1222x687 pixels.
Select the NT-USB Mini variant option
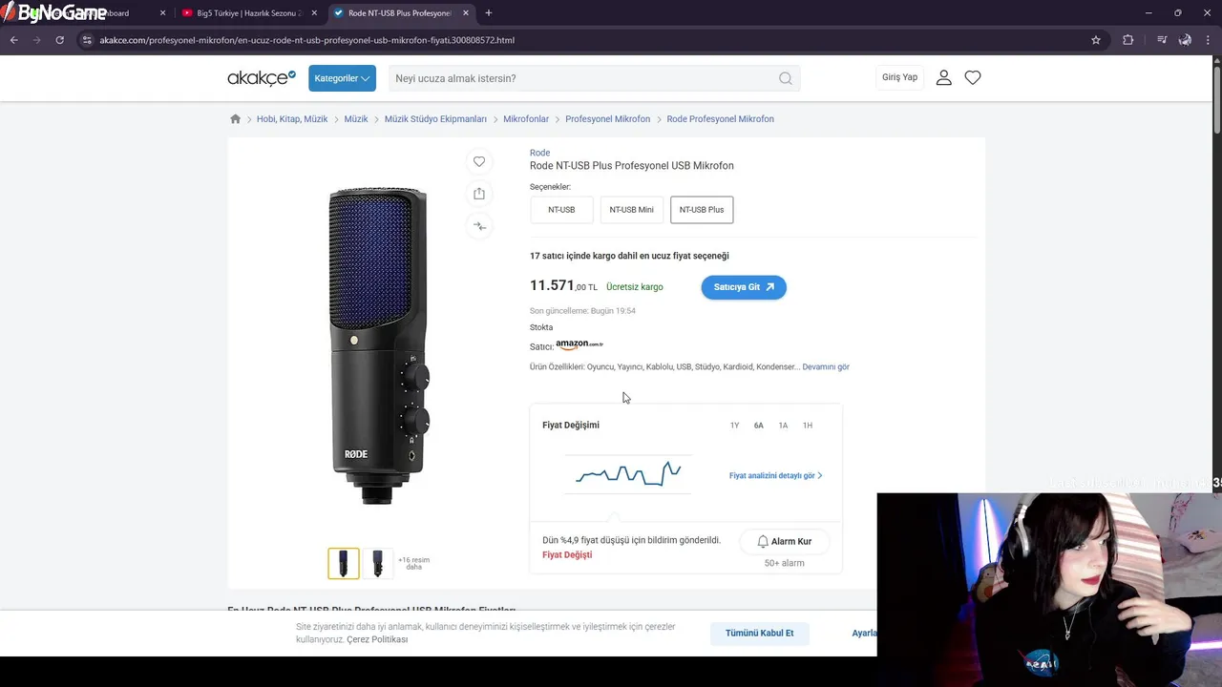point(631,210)
